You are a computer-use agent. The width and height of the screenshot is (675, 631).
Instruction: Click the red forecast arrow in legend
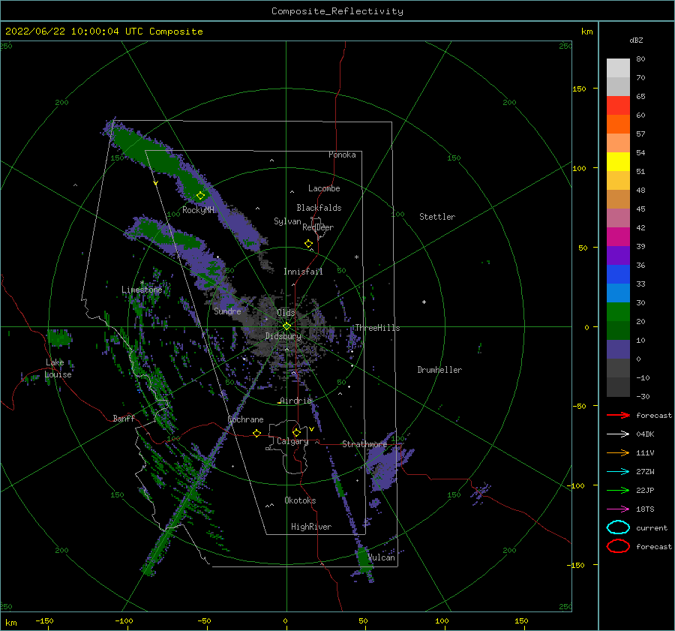tap(618, 415)
